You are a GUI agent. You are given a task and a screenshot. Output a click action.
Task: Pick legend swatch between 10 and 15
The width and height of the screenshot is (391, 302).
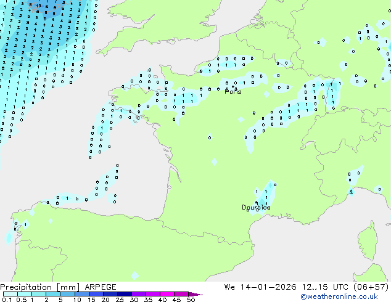tap(81, 294)
